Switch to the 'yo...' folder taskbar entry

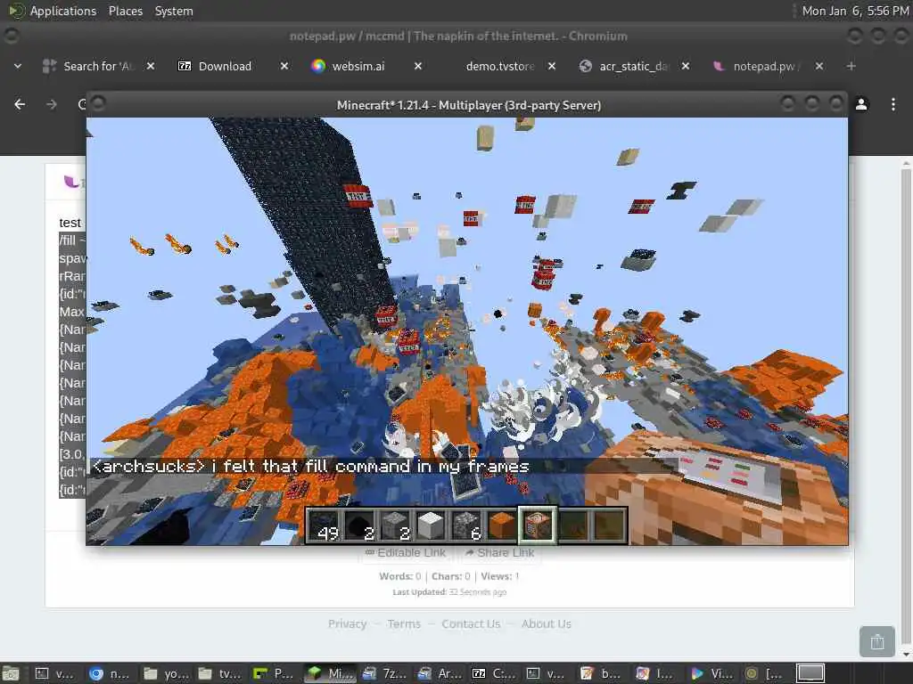165,673
